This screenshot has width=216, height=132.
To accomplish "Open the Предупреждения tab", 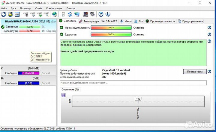I will pos(190,21).
